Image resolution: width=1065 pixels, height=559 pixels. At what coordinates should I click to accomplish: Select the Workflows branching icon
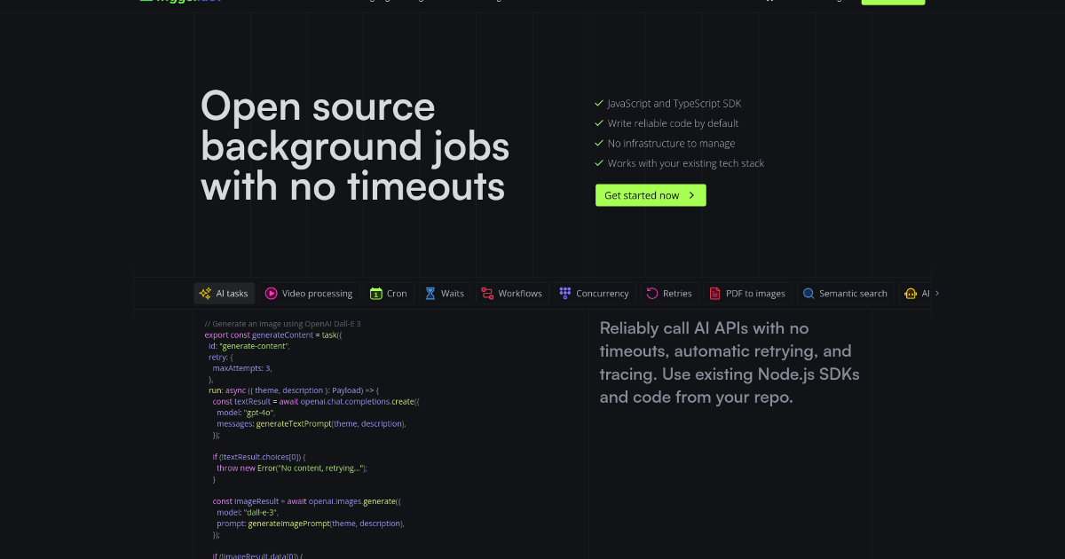(x=485, y=293)
